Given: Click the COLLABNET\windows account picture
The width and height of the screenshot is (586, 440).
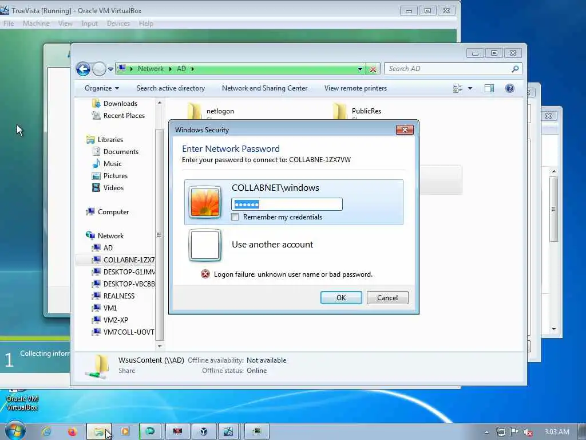Looking at the screenshot, I should (205, 202).
